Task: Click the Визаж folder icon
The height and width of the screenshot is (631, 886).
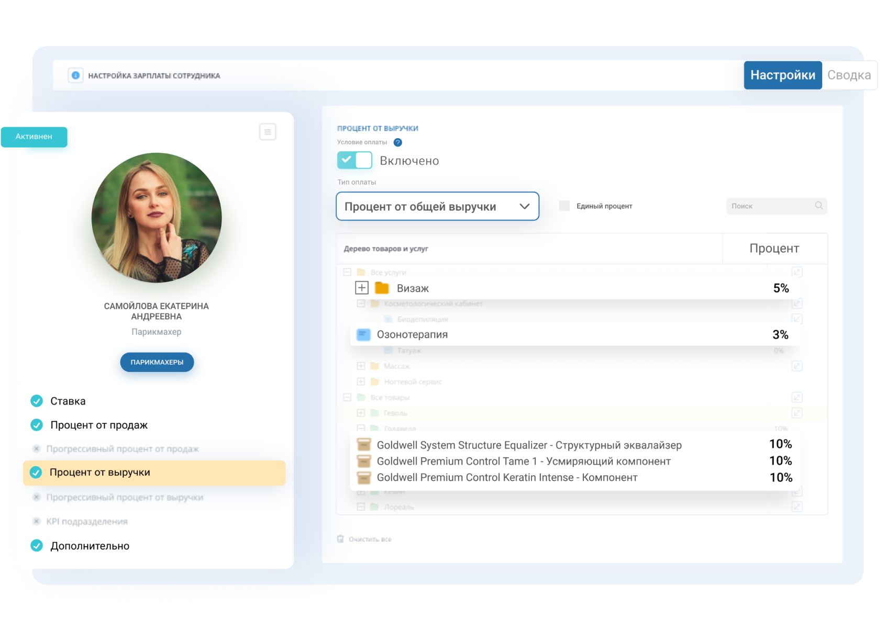Action: [x=382, y=288]
